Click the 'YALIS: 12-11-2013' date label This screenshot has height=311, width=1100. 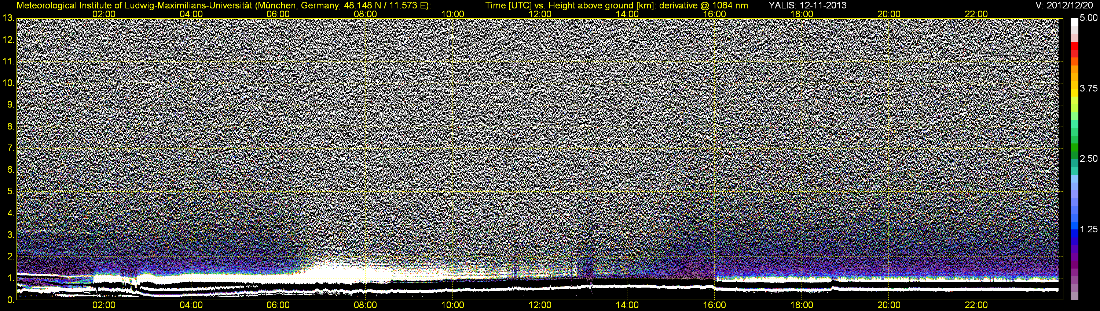[x=807, y=5]
